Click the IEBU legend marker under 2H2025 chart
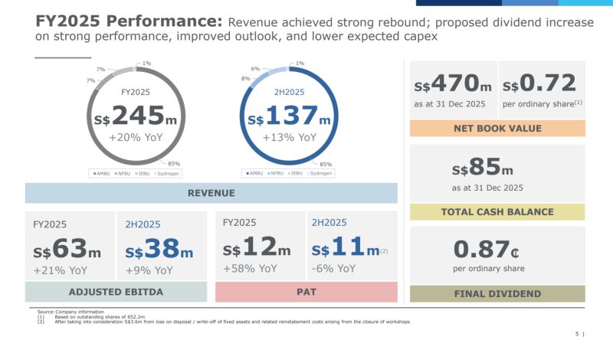Viewport: 613px width, 343px height. tap(287, 174)
